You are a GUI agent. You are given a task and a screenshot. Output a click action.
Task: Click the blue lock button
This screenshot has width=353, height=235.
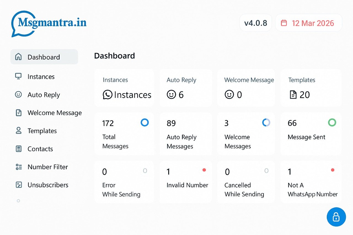pyautogui.click(x=336, y=217)
